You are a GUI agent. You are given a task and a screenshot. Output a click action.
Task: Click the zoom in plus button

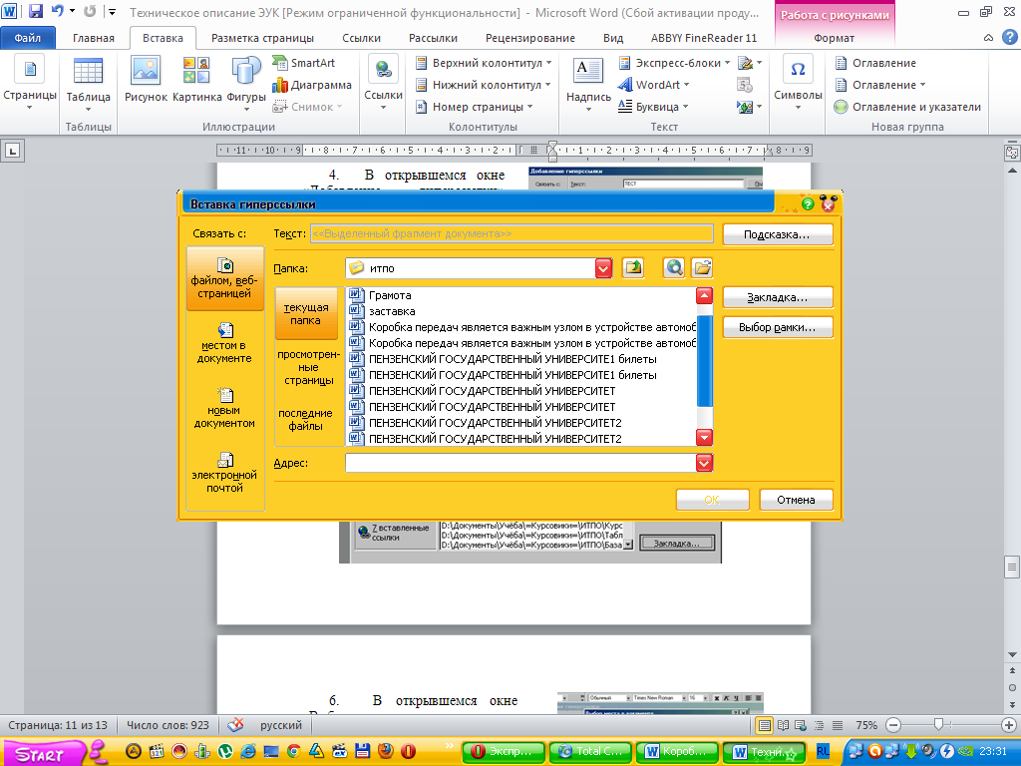click(1009, 725)
